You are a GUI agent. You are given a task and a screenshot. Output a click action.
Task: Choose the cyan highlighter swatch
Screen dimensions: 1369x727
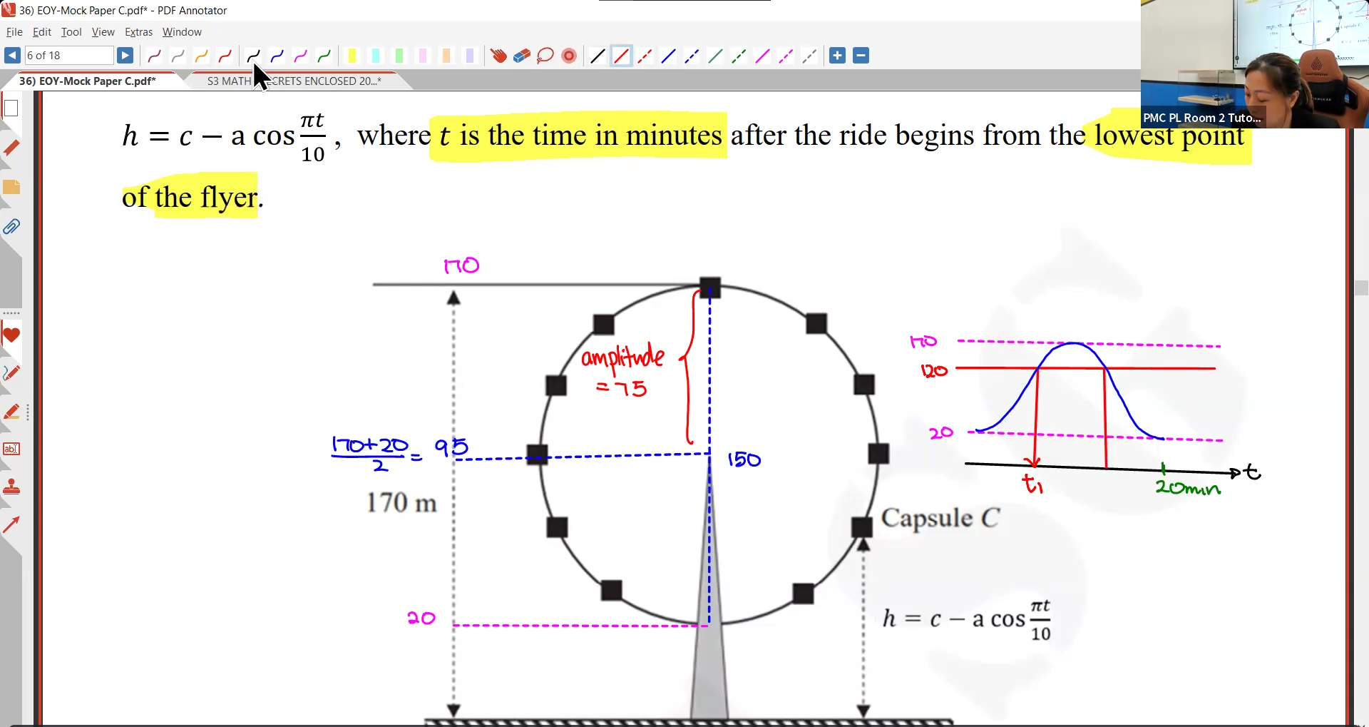point(376,56)
